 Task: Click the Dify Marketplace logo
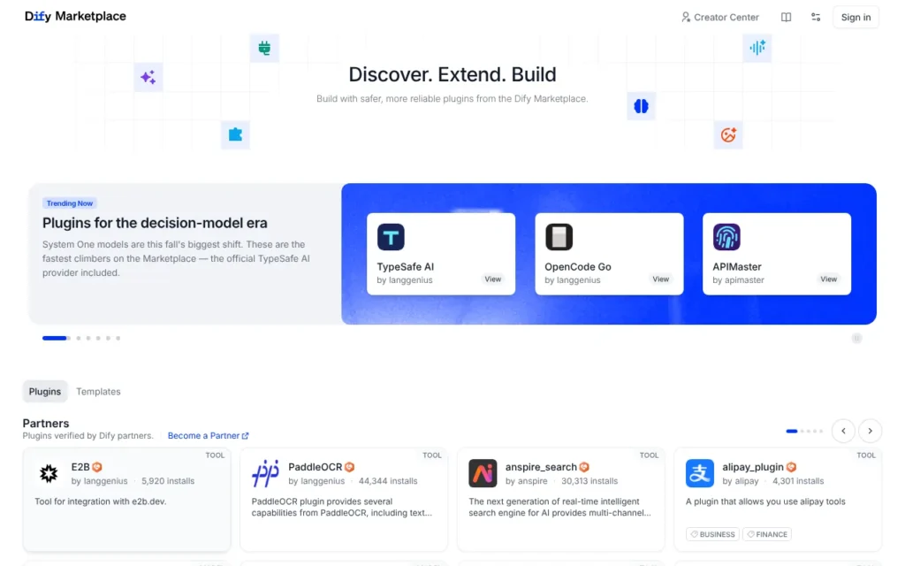click(75, 16)
